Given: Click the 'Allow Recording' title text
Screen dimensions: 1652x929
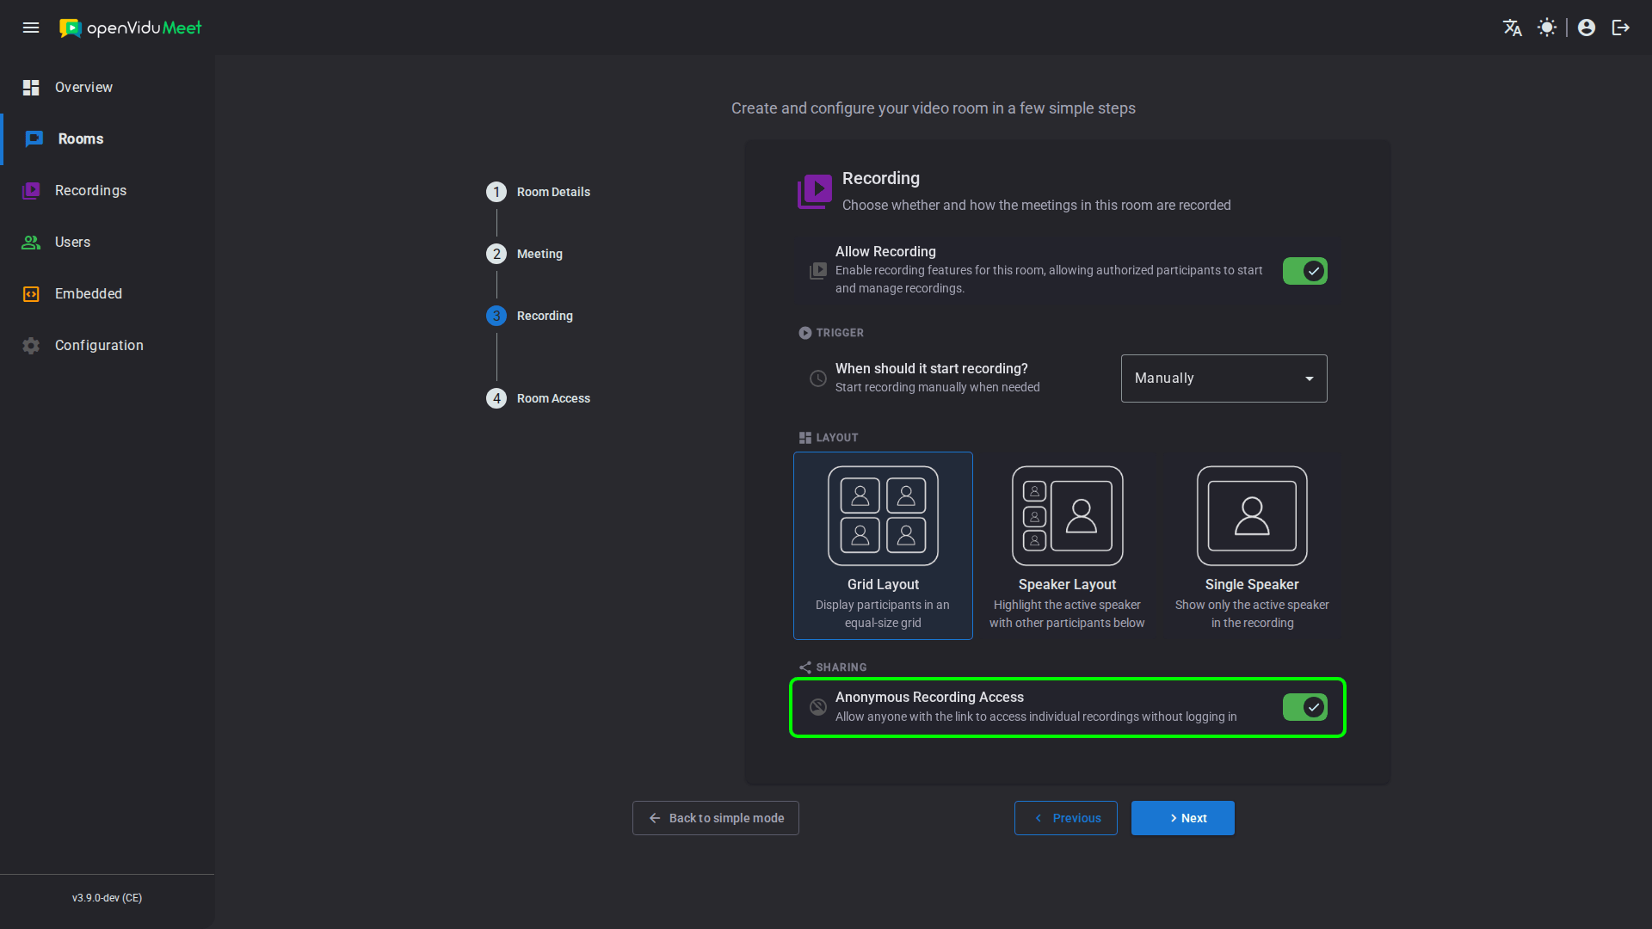Looking at the screenshot, I should [885, 251].
